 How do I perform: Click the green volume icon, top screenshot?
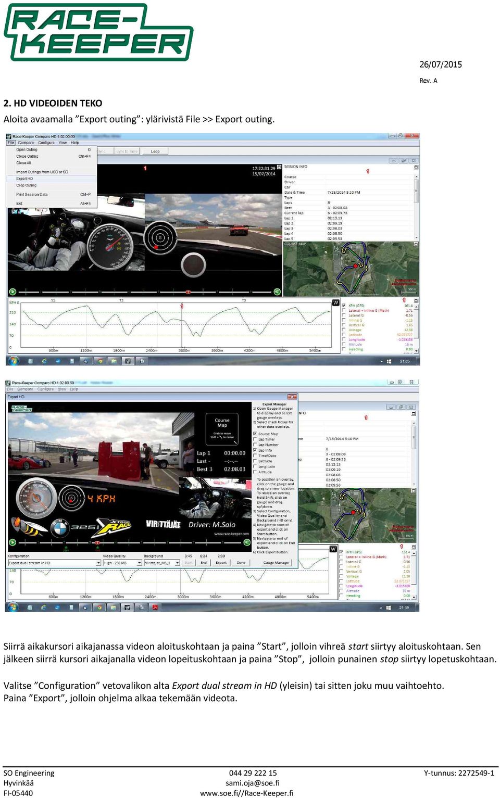coord(277,292)
